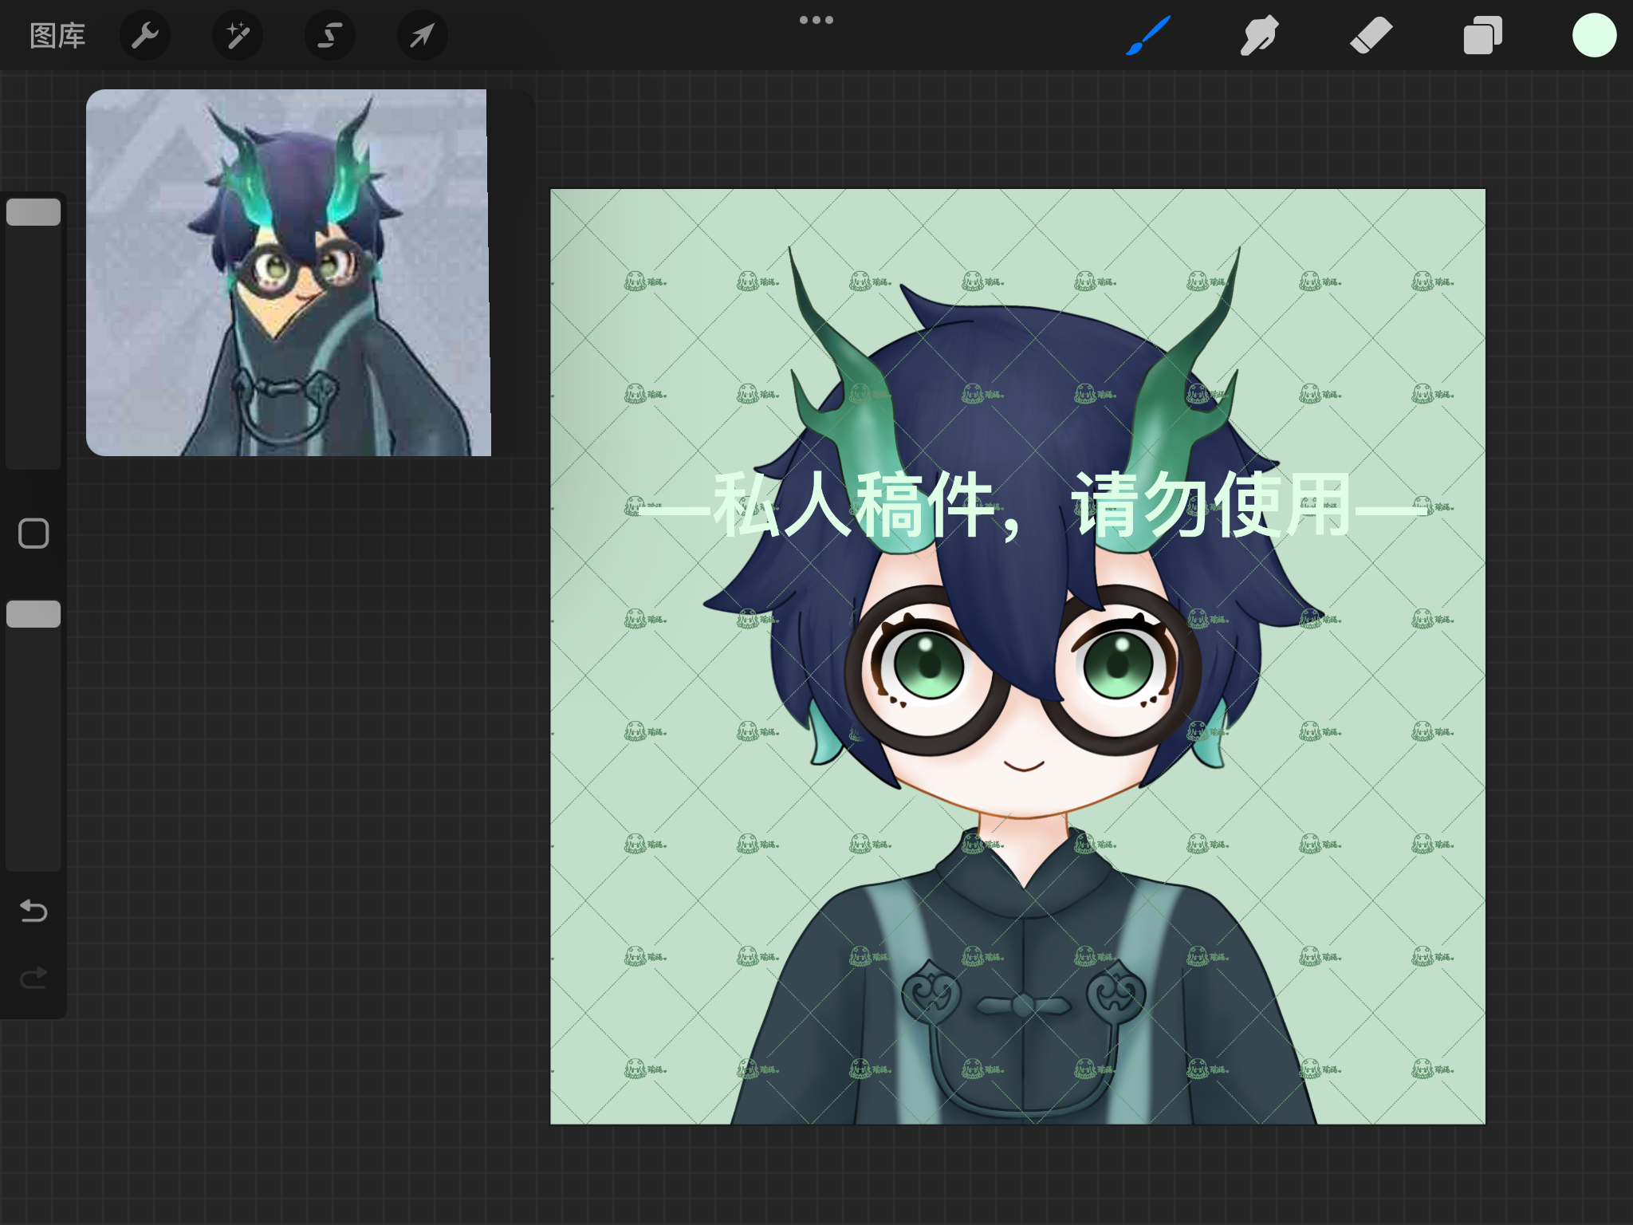Open the Adjustments magic wand menu
This screenshot has height=1225, width=1633.
click(238, 36)
